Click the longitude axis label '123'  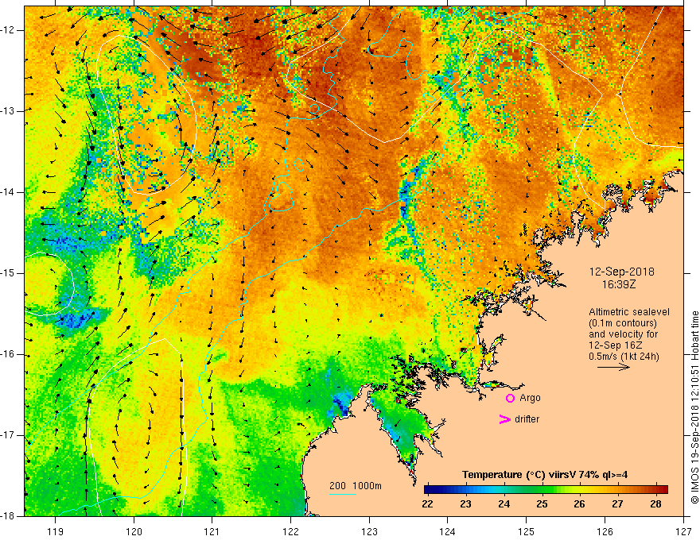[369, 531]
